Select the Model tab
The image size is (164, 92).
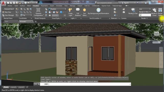(x=6, y=87)
